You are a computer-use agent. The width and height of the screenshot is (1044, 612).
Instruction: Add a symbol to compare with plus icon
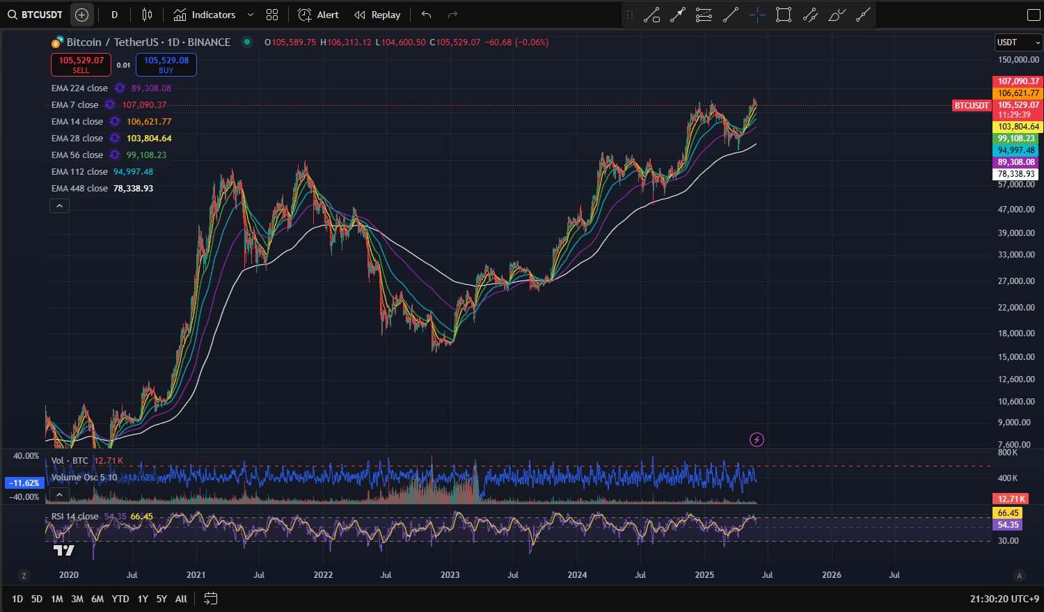tap(82, 15)
